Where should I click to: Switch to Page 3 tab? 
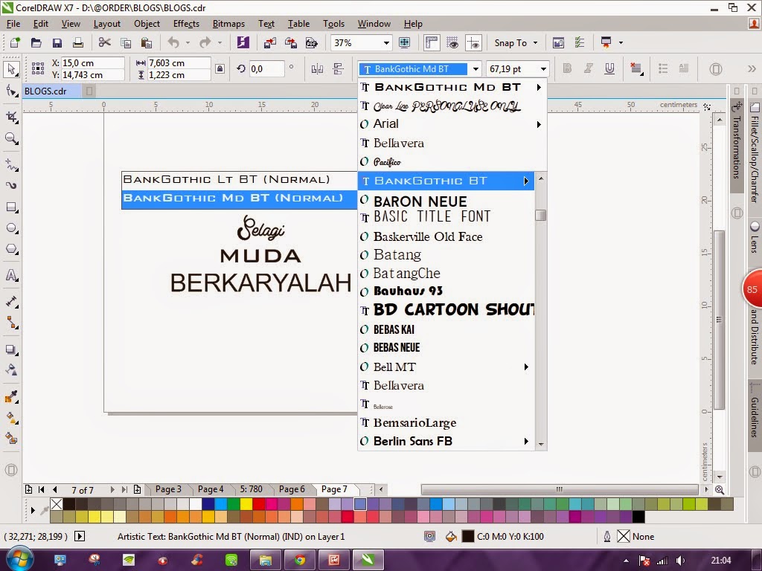coord(168,489)
